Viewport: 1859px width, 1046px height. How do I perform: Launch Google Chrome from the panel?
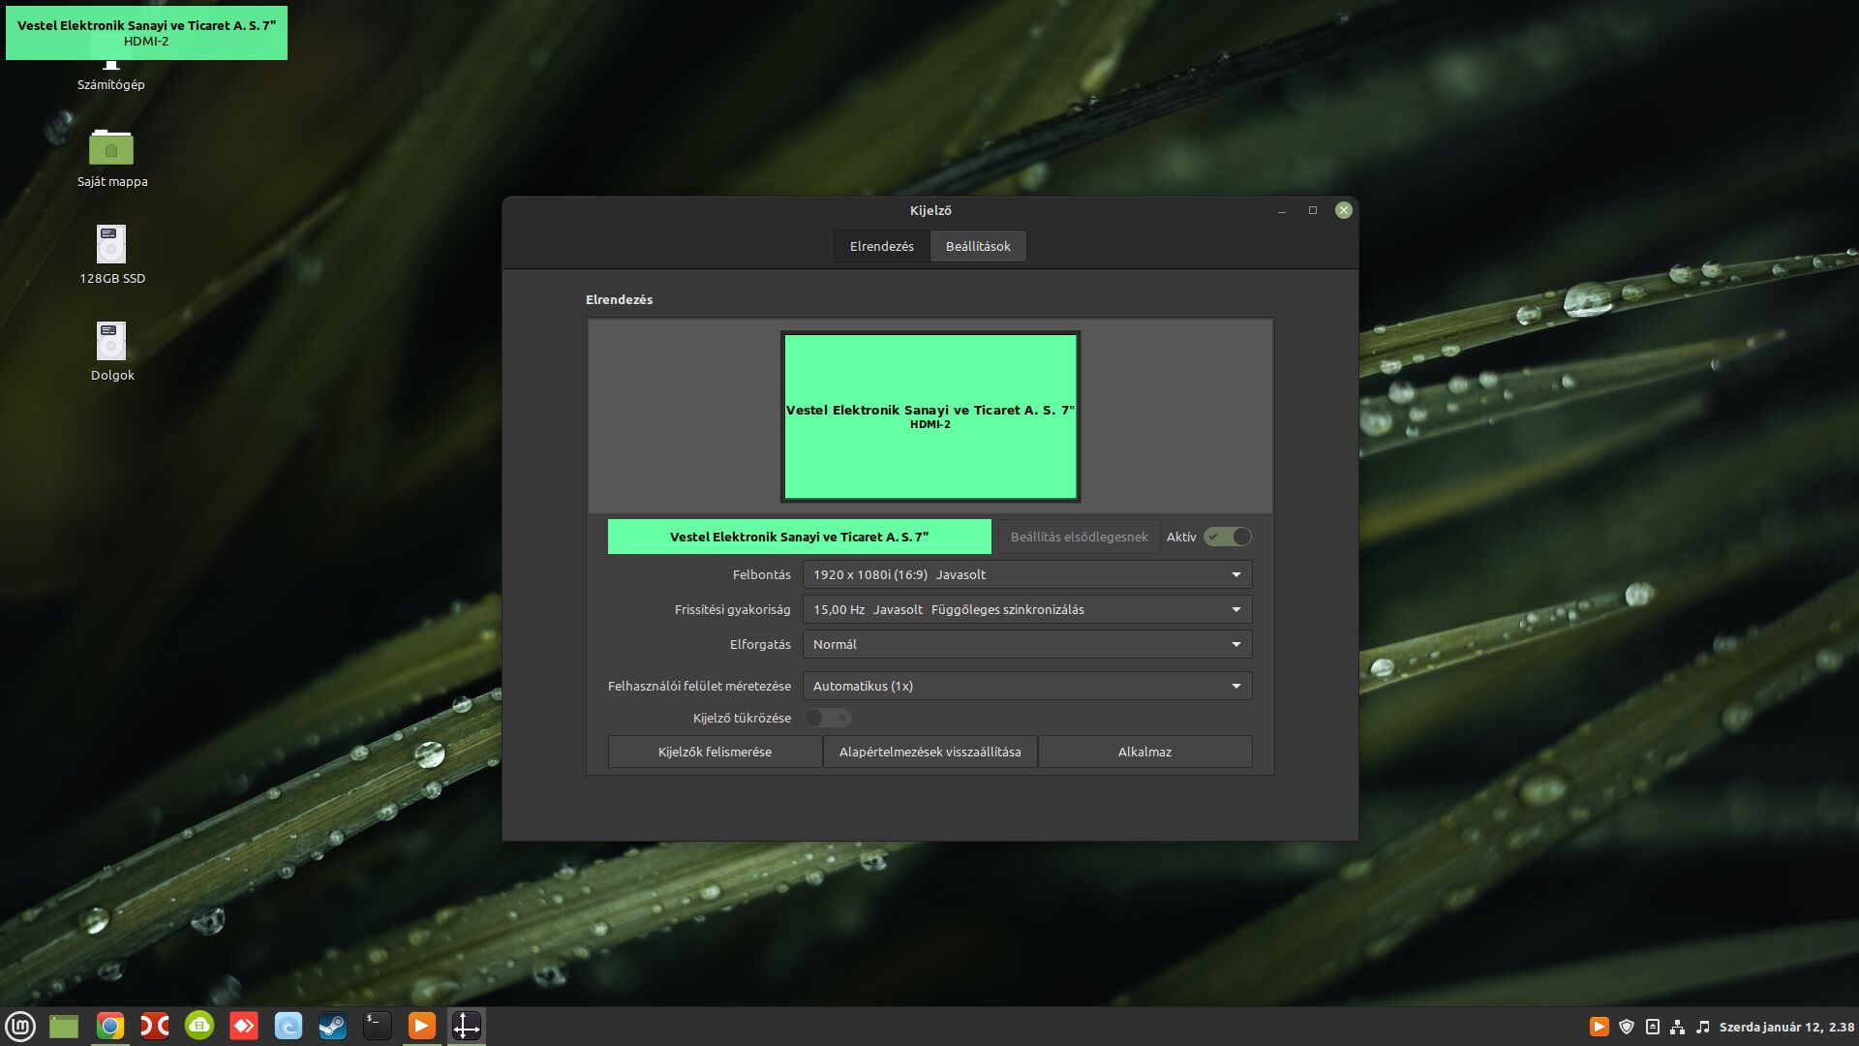[110, 1026]
